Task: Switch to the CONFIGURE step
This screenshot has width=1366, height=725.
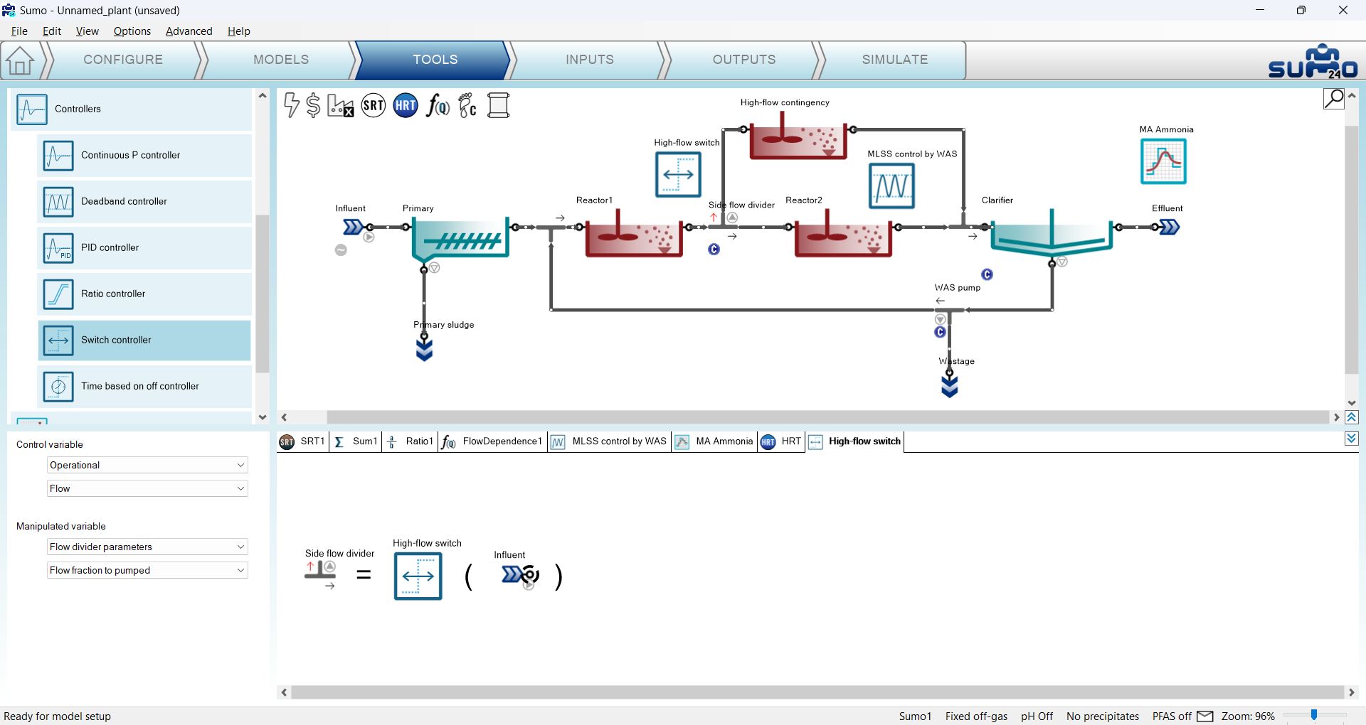Action: pos(123,60)
